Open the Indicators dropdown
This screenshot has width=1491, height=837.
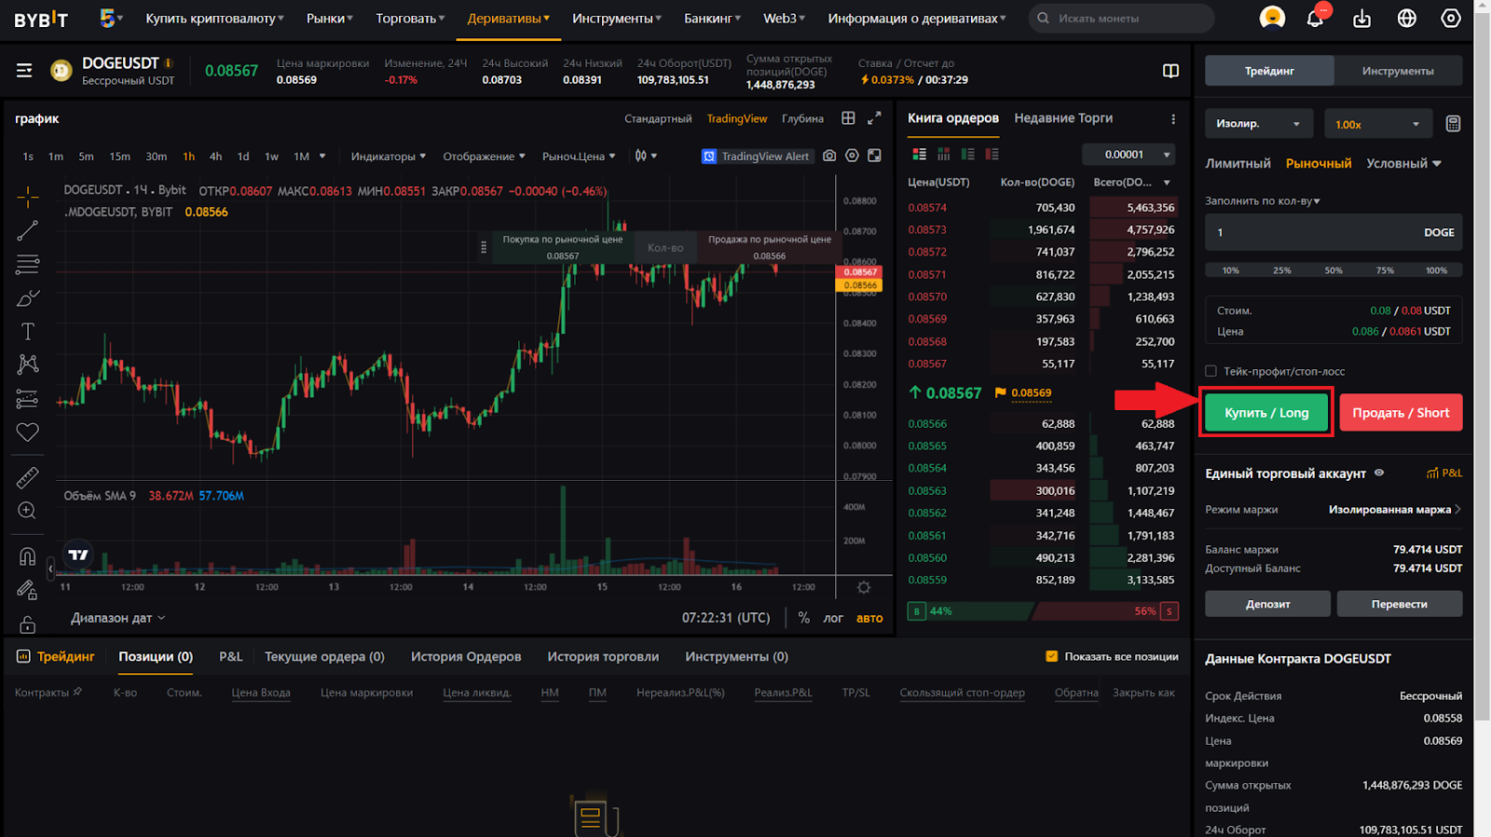(x=388, y=157)
